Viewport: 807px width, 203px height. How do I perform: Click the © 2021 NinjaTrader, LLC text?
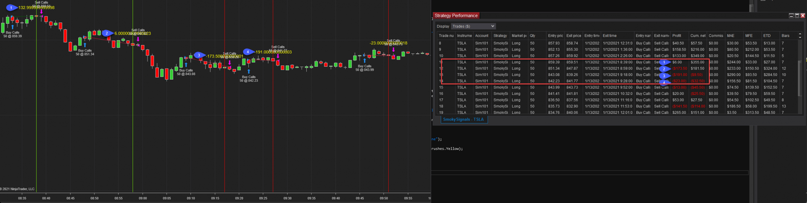[17, 189]
